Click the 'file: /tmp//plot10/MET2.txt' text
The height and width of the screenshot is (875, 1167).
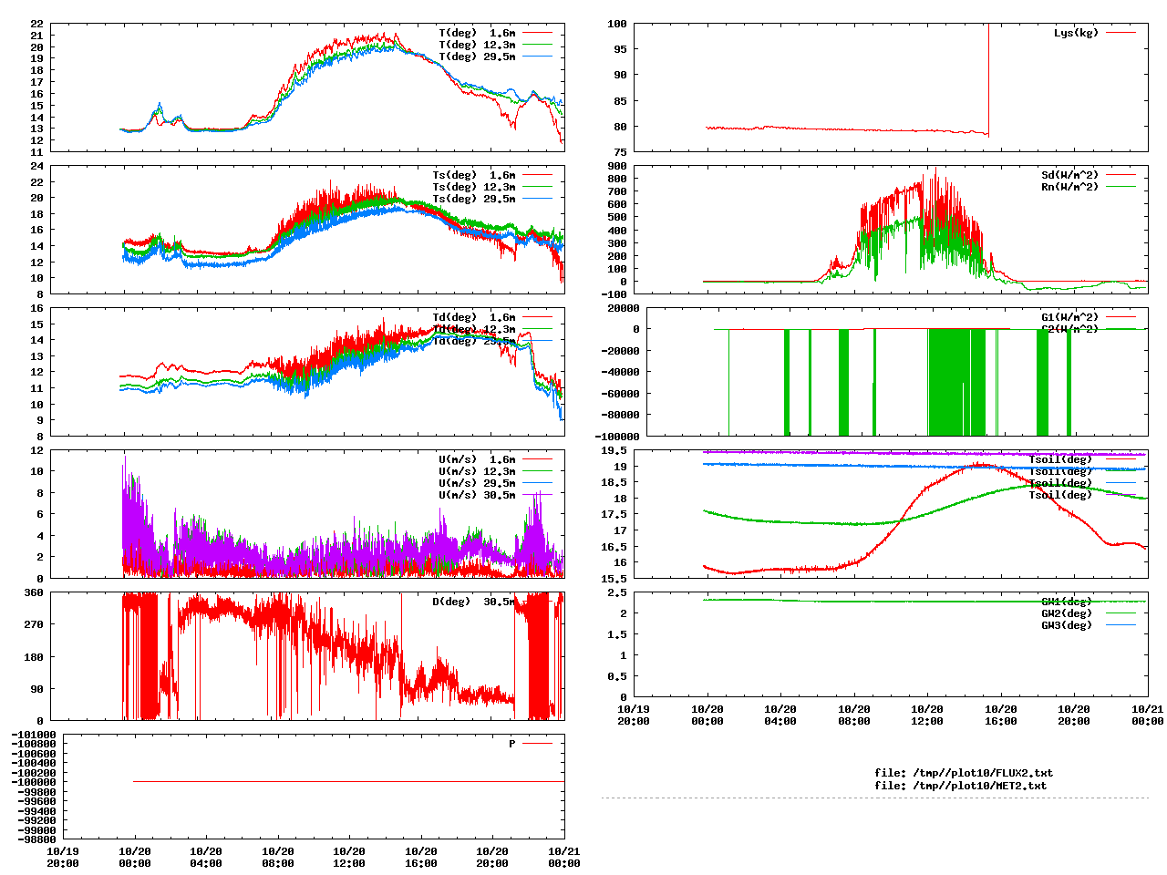coord(961,786)
